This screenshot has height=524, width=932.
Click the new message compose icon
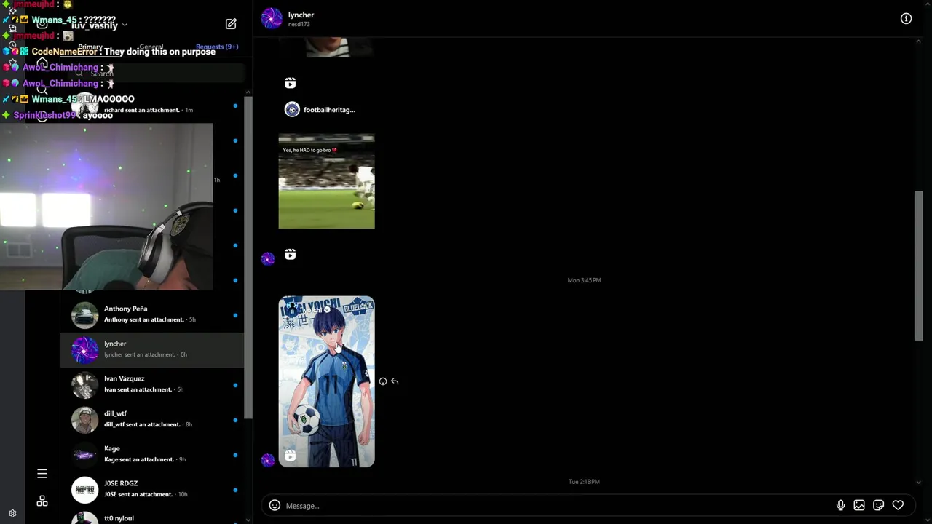point(231,24)
